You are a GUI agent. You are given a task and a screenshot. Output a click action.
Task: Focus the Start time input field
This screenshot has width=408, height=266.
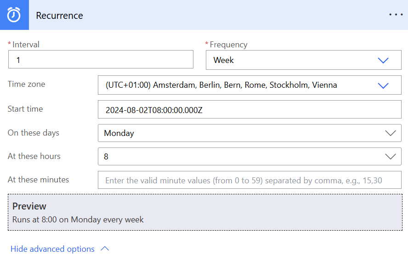249,110
